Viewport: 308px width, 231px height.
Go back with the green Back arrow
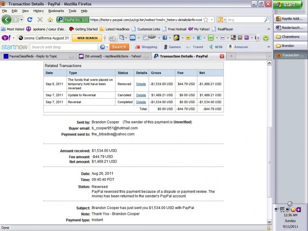[x=7, y=20]
